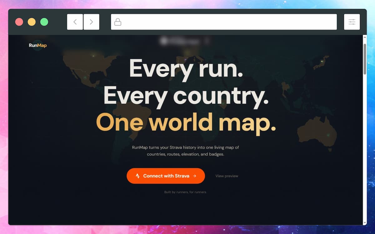Open the View preview link
This screenshot has width=375, height=234.
(227, 176)
